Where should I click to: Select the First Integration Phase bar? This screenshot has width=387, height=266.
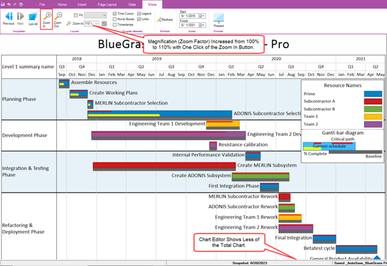click(x=269, y=187)
